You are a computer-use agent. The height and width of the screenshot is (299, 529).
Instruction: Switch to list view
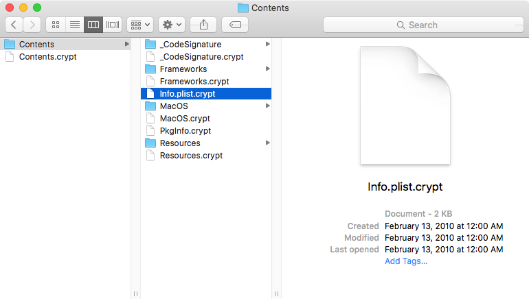pos(75,25)
